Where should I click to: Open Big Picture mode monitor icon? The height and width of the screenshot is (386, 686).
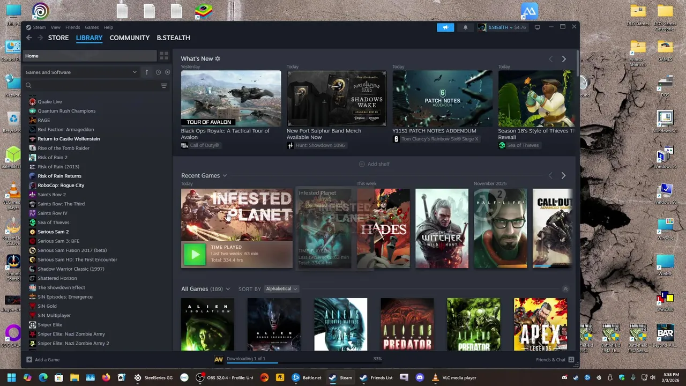[537, 27]
